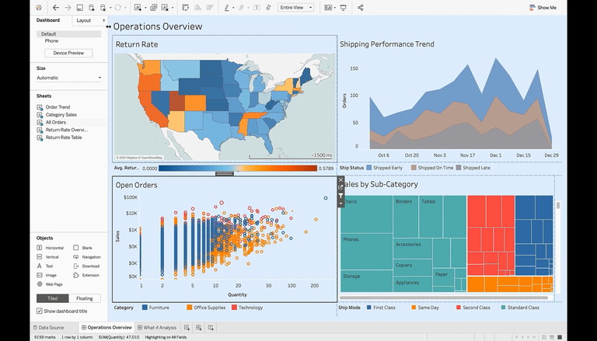Click the Avg. Return Rate color gradient legend
The height and width of the screenshot is (341, 597).
point(238,168)
